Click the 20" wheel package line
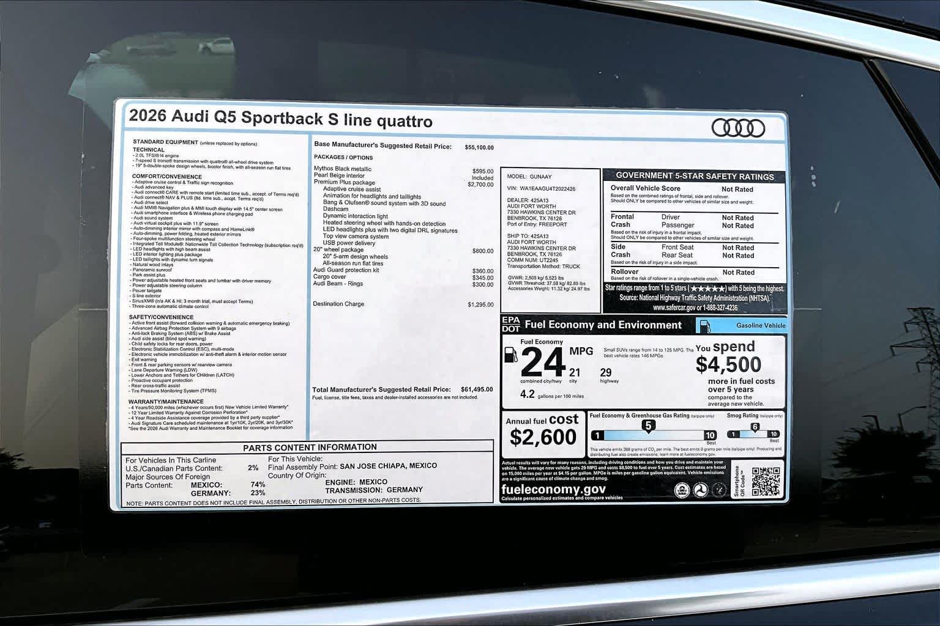 [338, 249]
